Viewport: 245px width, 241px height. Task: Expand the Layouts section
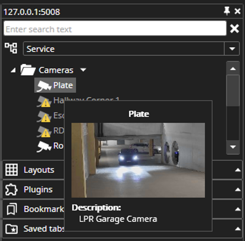[x=238, y=170]
